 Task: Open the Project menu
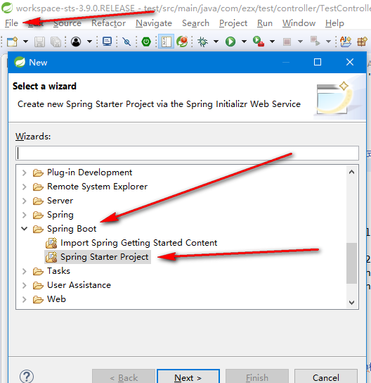233,23
